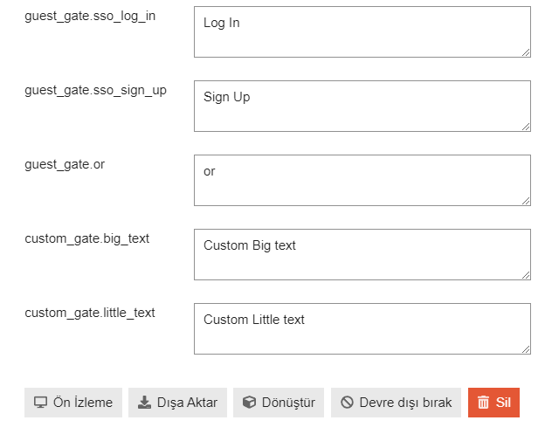
Task: Click the download icon on Dışa Aktar
Action: pos(144,403)
